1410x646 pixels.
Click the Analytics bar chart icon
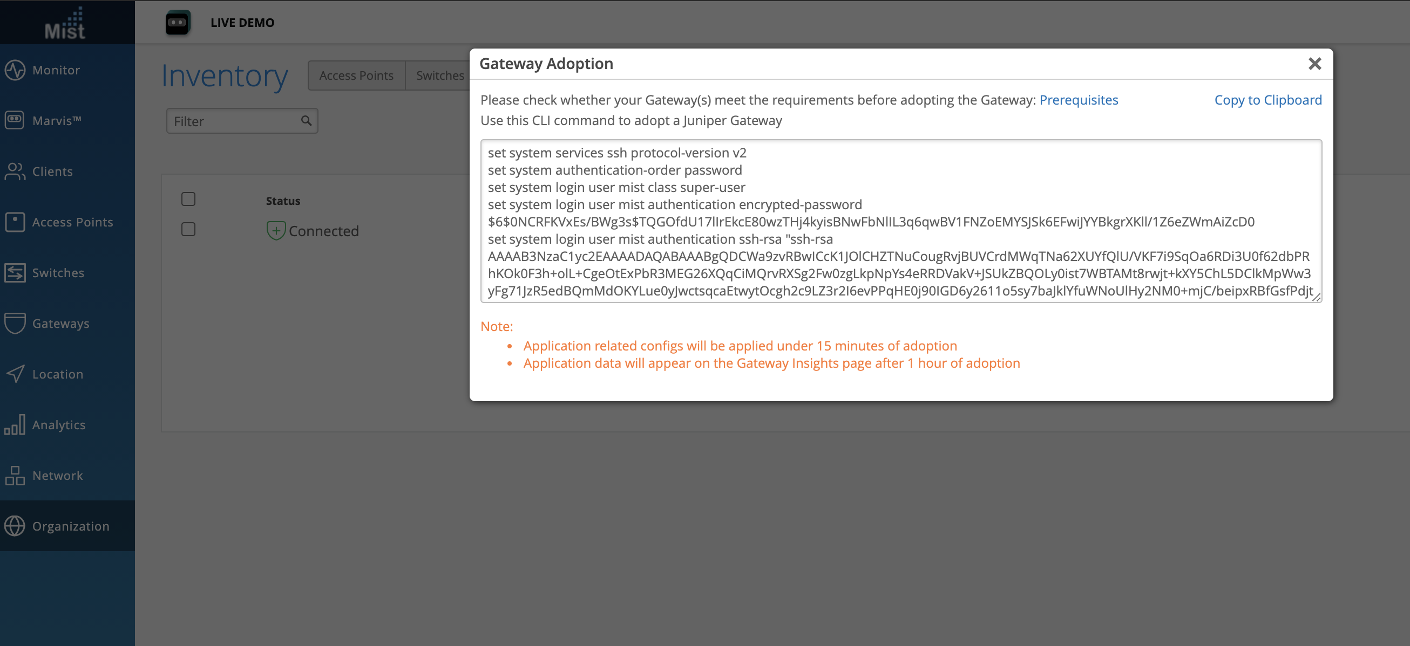pos(15,424)
